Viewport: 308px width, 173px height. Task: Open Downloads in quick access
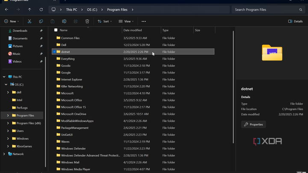pos(20,31)
